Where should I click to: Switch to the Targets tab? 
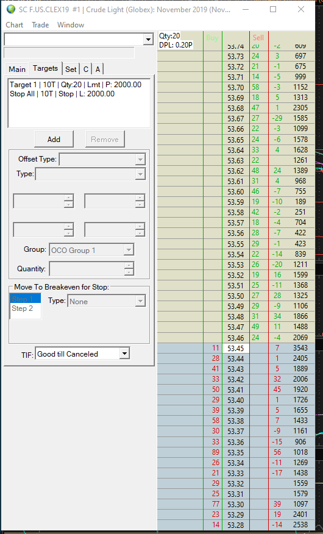(x=45, y=68)
